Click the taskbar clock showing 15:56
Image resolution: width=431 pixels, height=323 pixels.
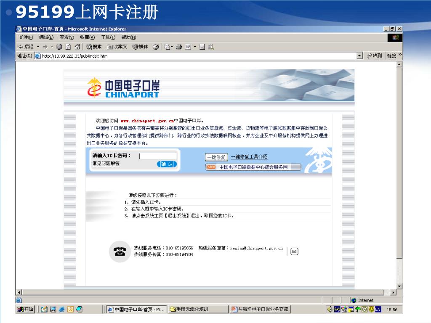pos(392,310)
